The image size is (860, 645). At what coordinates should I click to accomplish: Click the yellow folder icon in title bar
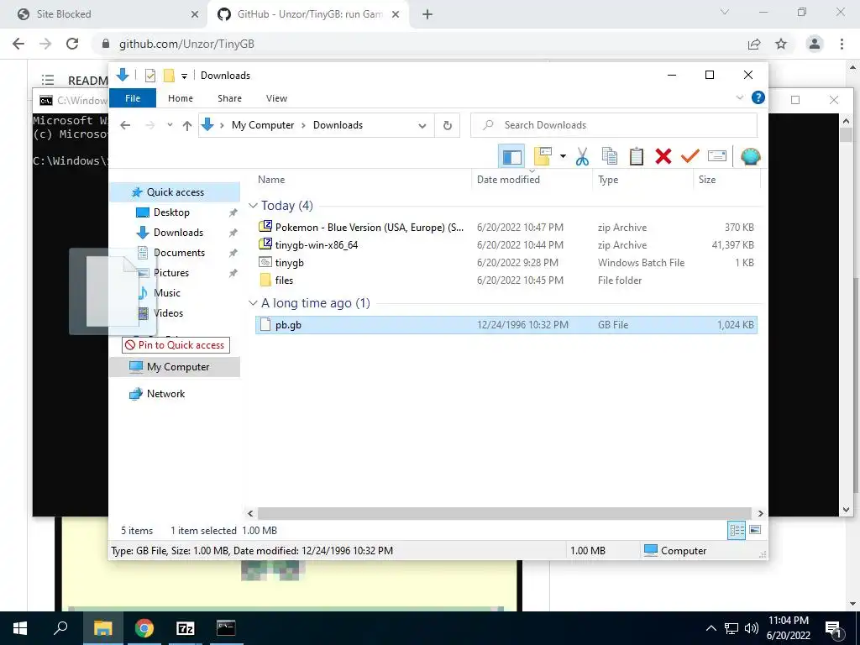coord(169,75)
